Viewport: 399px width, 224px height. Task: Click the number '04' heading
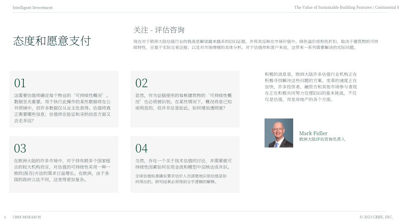click(141, 148)
